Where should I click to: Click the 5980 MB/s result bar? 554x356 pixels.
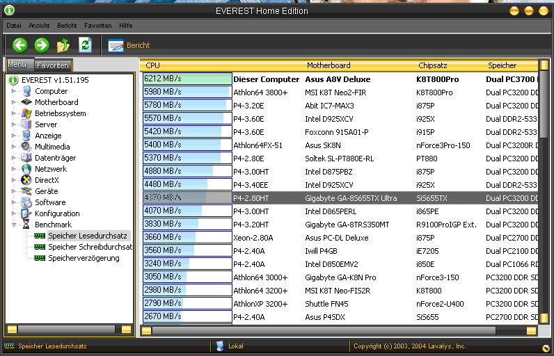tap(187, 92)
